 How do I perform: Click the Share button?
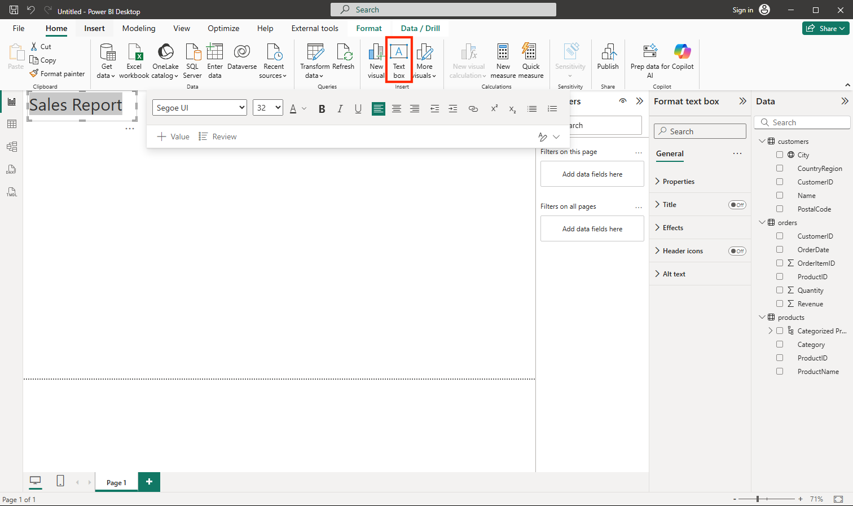[826, 28]
